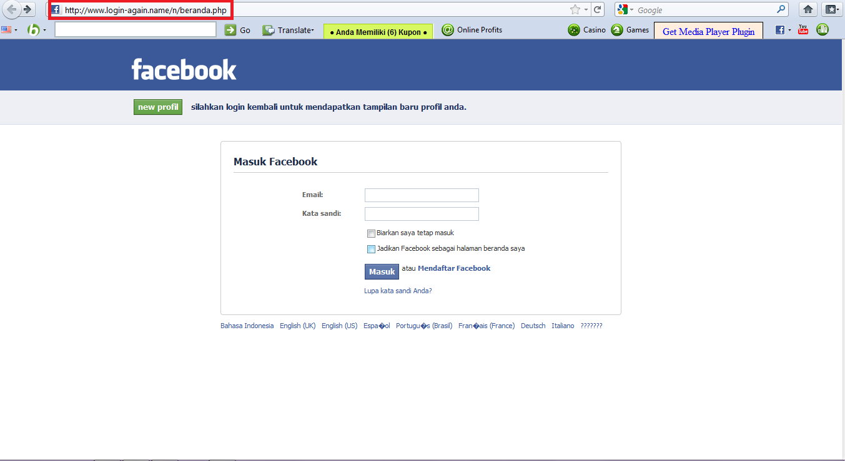The width and height of the screenshot is (845, 461).
Task: Select the Español language link
Action: [x=377, y=326]
